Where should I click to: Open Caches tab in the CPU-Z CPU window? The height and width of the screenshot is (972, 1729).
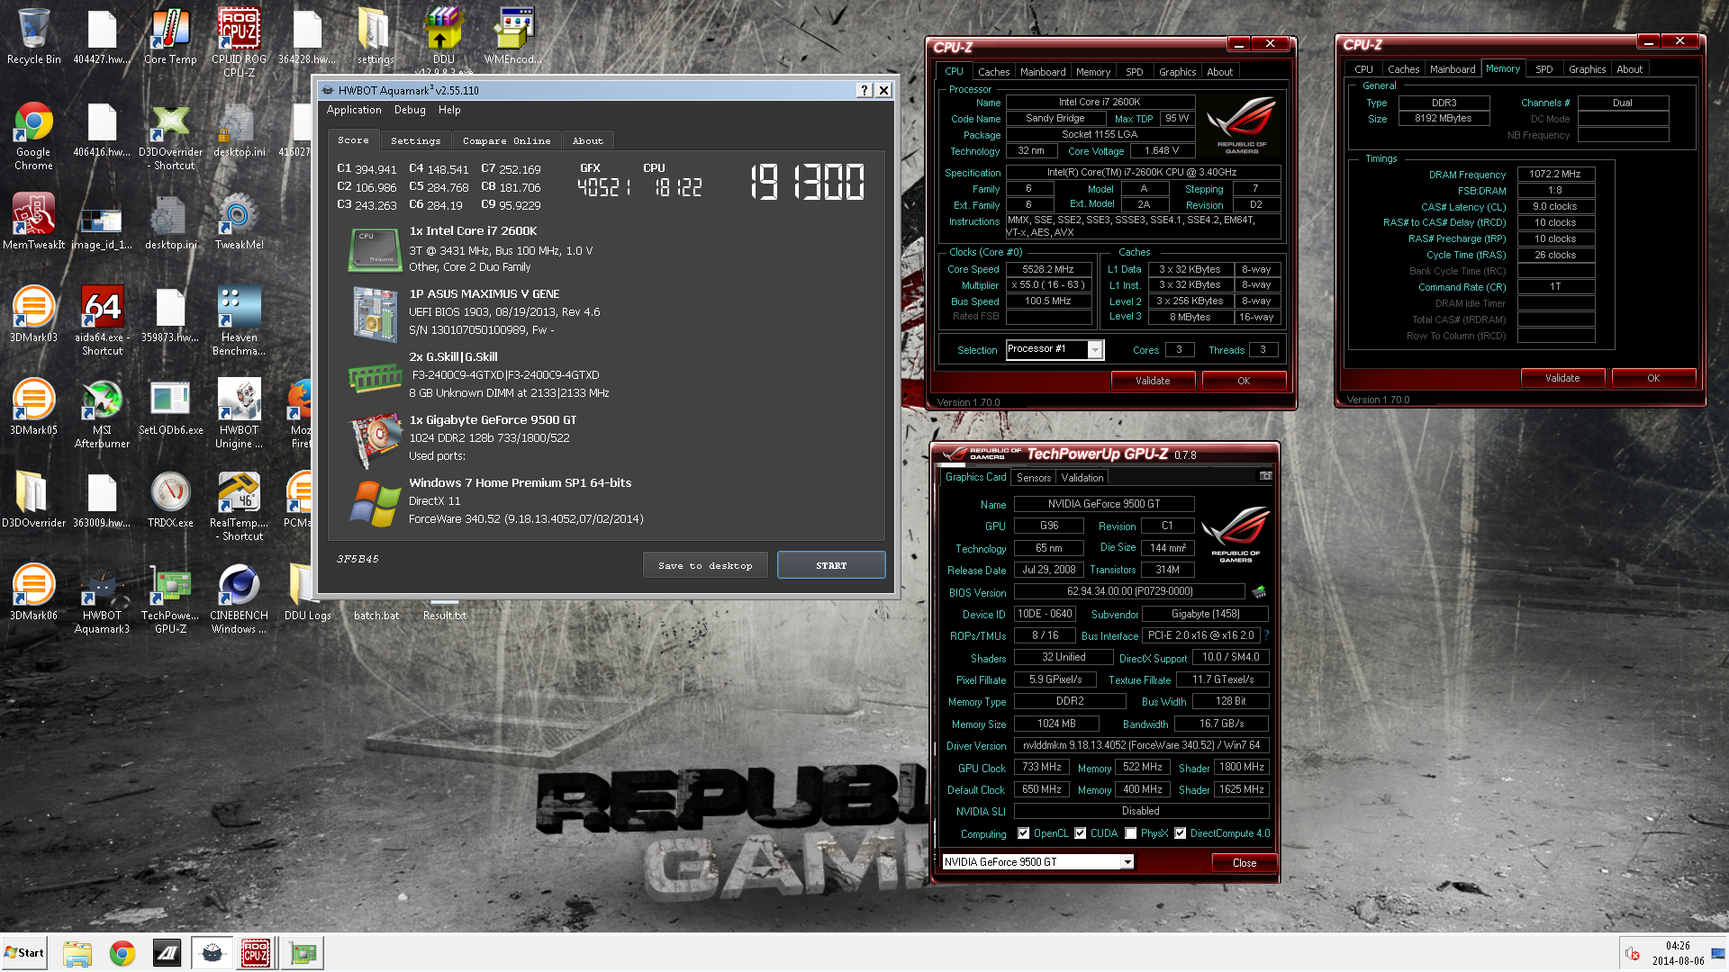pyautogui.click(x=993, y=72)
